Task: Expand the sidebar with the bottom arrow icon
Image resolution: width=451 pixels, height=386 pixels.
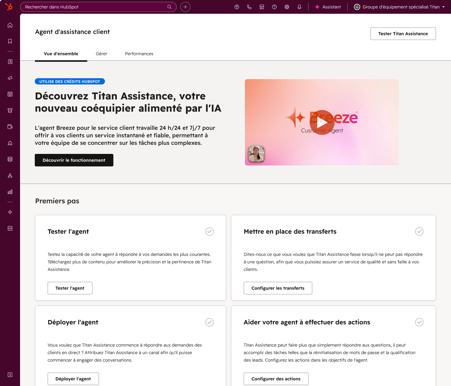Action: (10, 375)
